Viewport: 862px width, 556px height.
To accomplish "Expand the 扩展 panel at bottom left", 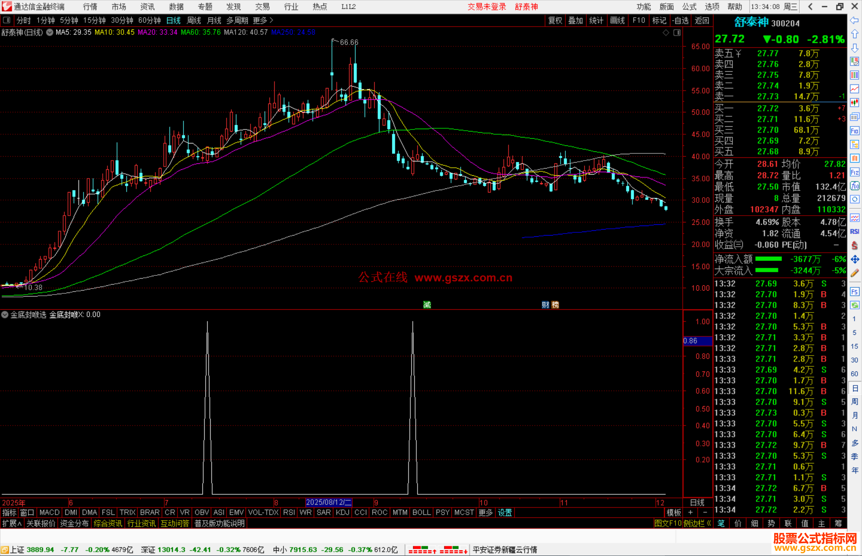I will tap(12, 523).
